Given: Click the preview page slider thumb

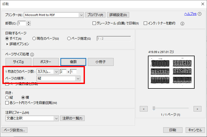Looking at the screenshot, I should coord(154,108).
